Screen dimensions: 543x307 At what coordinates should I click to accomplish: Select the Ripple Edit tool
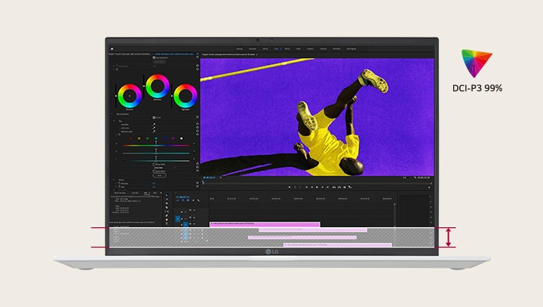(167, 204)
